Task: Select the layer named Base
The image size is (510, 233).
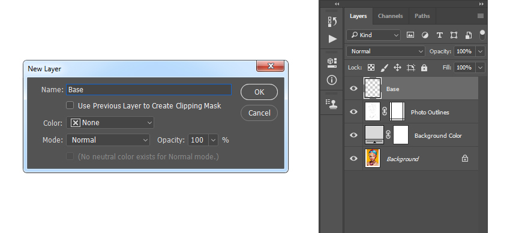Action: click(x=392, y=89)
